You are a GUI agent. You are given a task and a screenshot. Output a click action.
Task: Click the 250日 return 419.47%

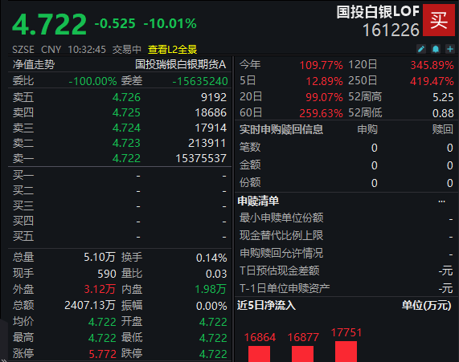tap(432, 81)
